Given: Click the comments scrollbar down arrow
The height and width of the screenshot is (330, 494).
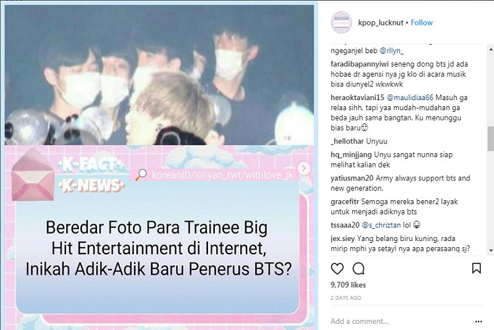Looking at the screenshot, I should pos(490,250).
